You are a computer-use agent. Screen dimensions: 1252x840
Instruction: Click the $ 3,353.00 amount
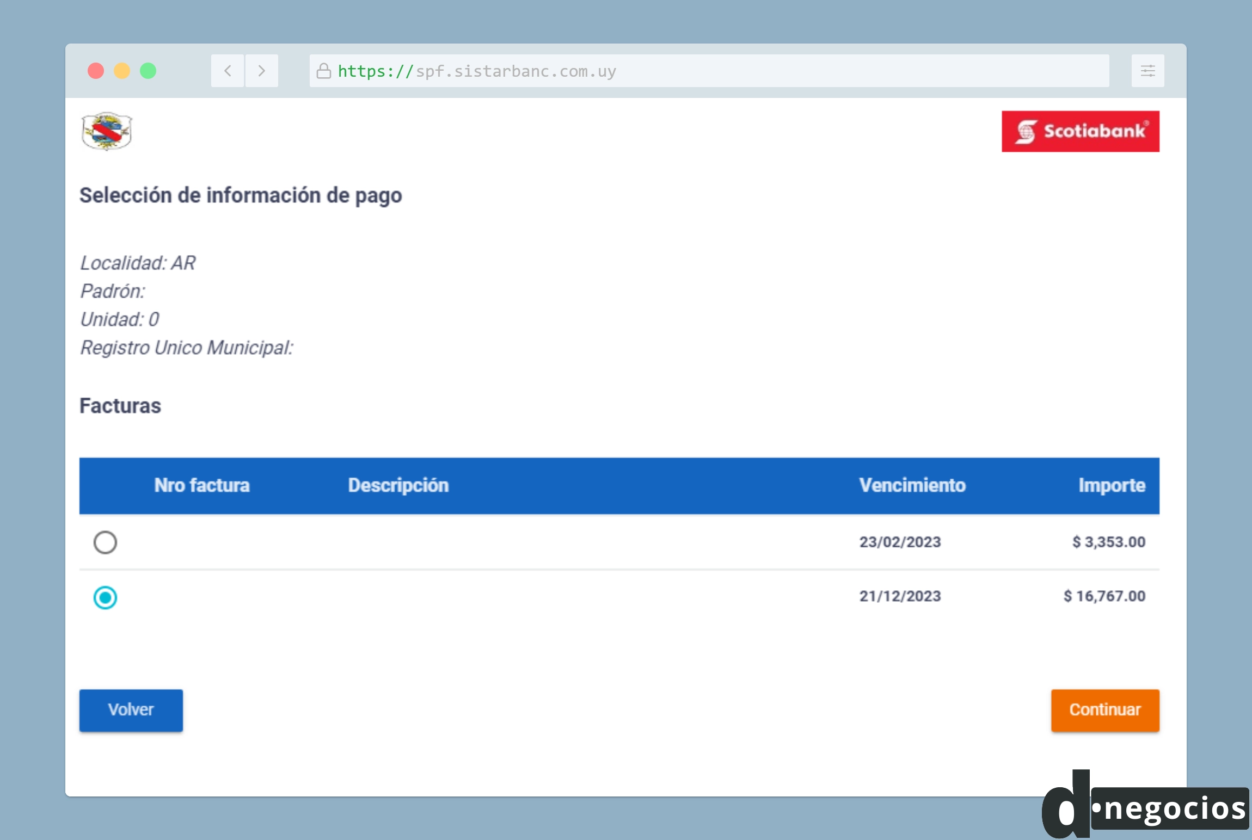click(1109, 542)
